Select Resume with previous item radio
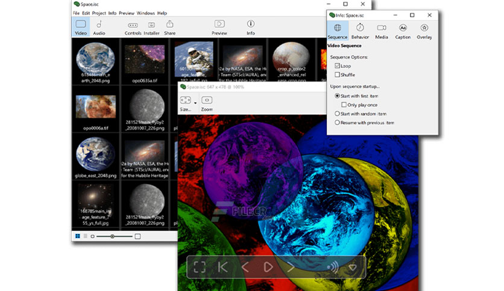The height and width of the screenshot is (291, 504). [337, 123]
